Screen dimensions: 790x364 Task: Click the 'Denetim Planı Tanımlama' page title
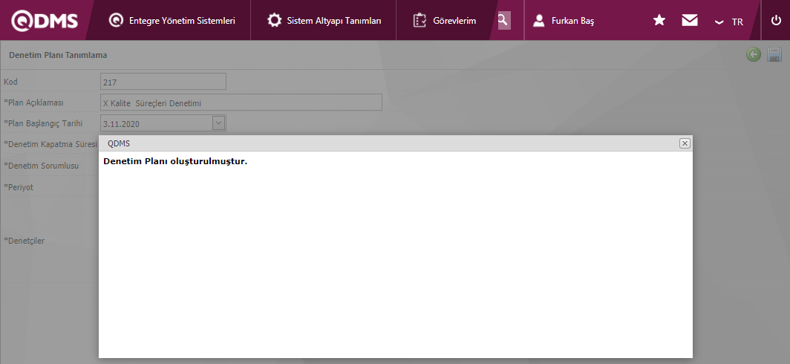[58, 55]
